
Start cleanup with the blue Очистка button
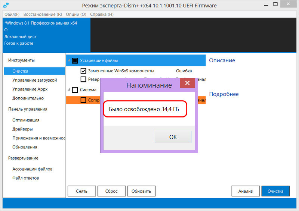pos(275,191)
